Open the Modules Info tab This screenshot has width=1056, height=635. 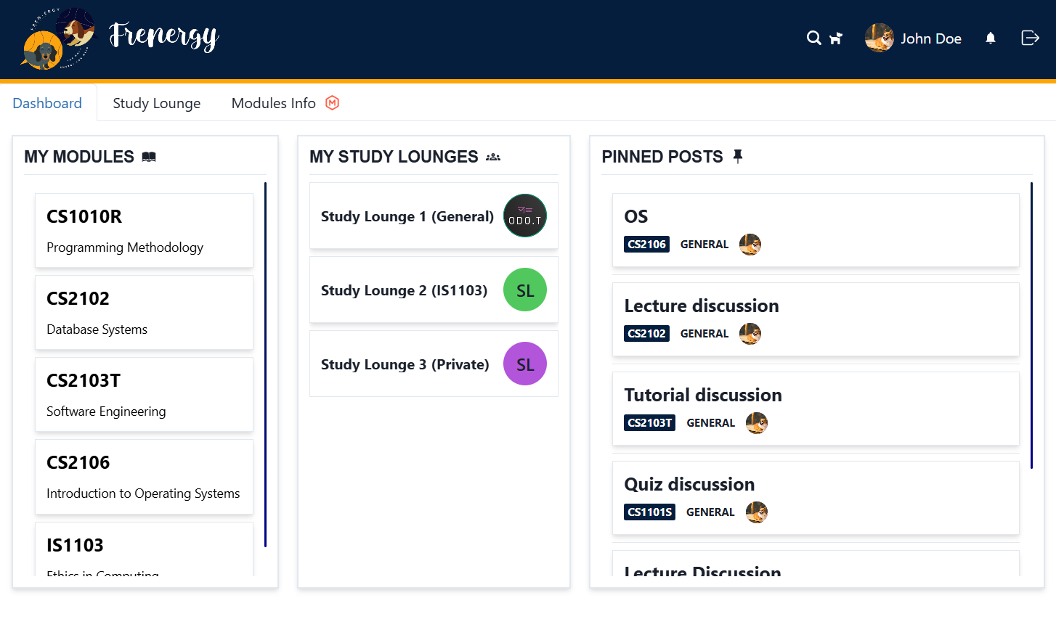[x=285, y=103]
